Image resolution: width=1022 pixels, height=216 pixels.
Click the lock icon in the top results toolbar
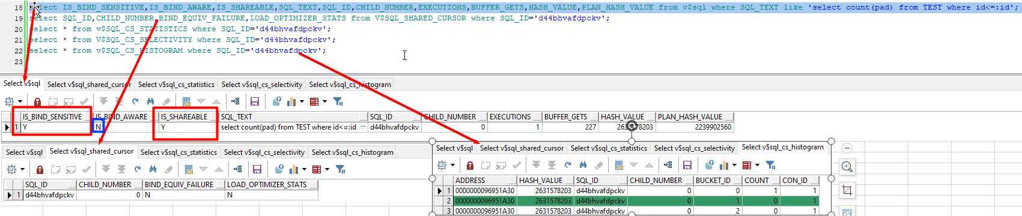point(37,101)
